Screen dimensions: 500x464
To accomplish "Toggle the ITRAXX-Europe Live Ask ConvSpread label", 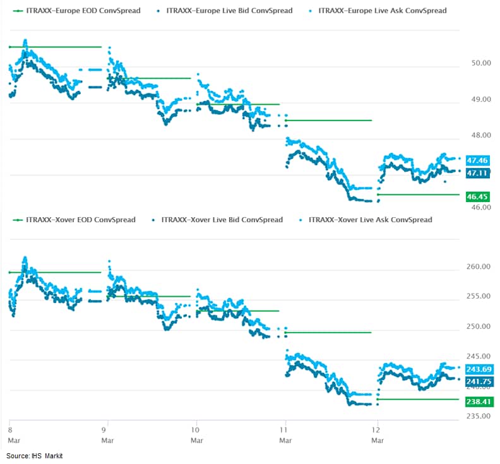I will click(383, 11).
